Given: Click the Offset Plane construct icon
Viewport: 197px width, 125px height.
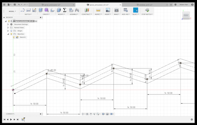Looking at the screenshot, I should pyautogui.click(x=87, y=10).
